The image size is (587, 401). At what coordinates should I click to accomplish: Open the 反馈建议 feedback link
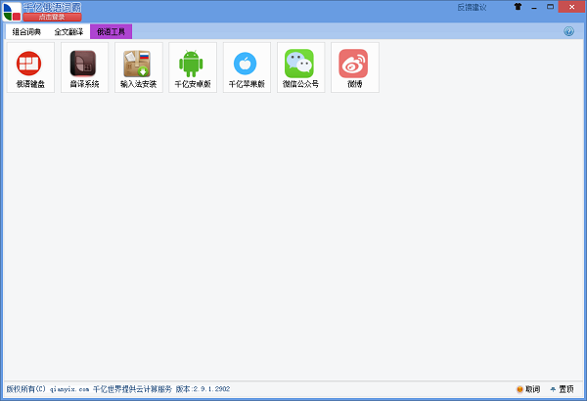471,7
